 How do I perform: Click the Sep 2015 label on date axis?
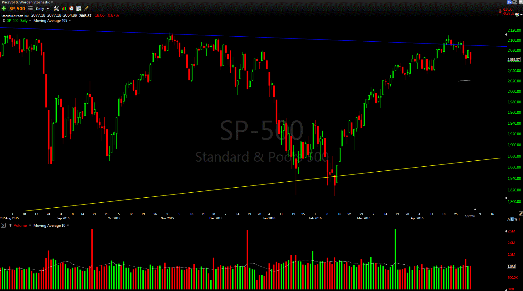point(63,218)
